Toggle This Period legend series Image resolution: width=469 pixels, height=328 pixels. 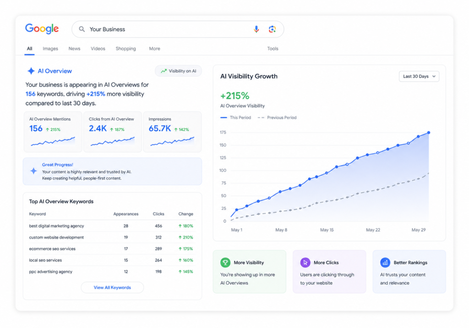tap(235, 117)
